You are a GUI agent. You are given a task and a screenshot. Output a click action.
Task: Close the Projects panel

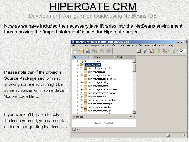(x=92, y=57)
